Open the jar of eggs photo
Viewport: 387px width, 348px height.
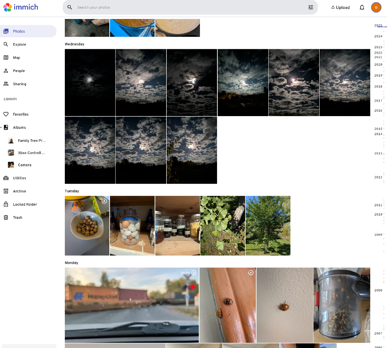pyautogui.click(x=132, y=225)
